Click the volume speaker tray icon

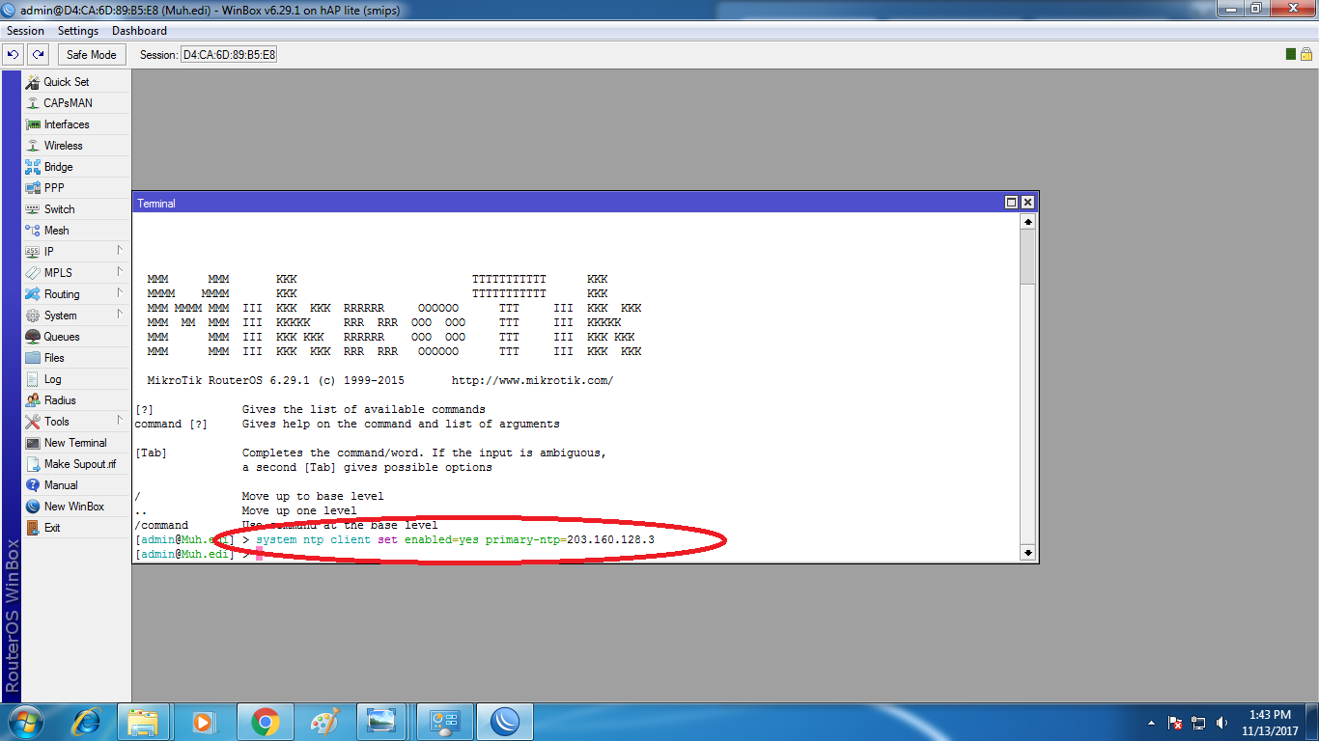[x=1222, y=723]
